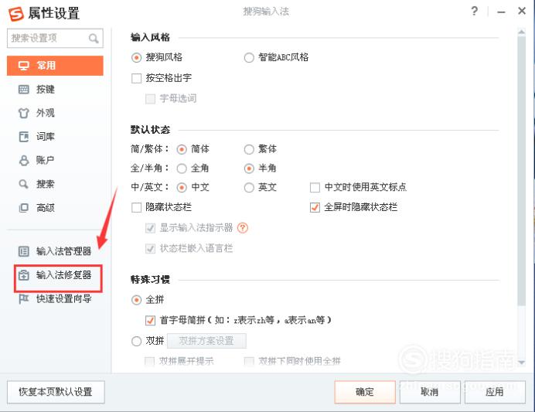Click the magnifier icon beside 搜索
The height and width of the screenshot is (412, 535).
point(23,184)
